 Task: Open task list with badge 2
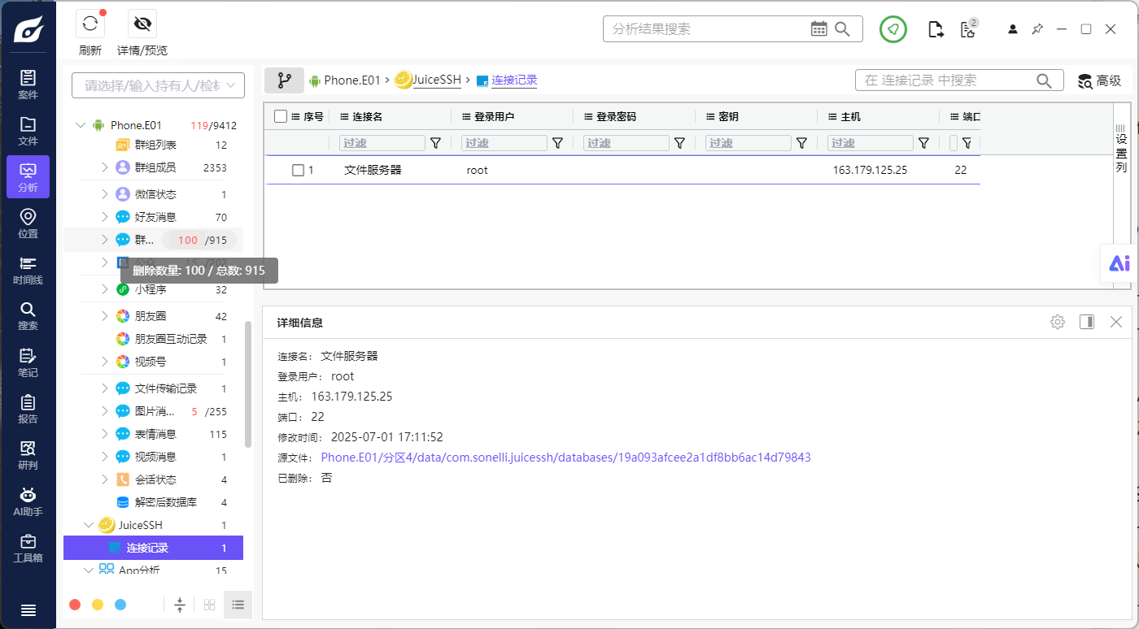click(x=968, y=28)
